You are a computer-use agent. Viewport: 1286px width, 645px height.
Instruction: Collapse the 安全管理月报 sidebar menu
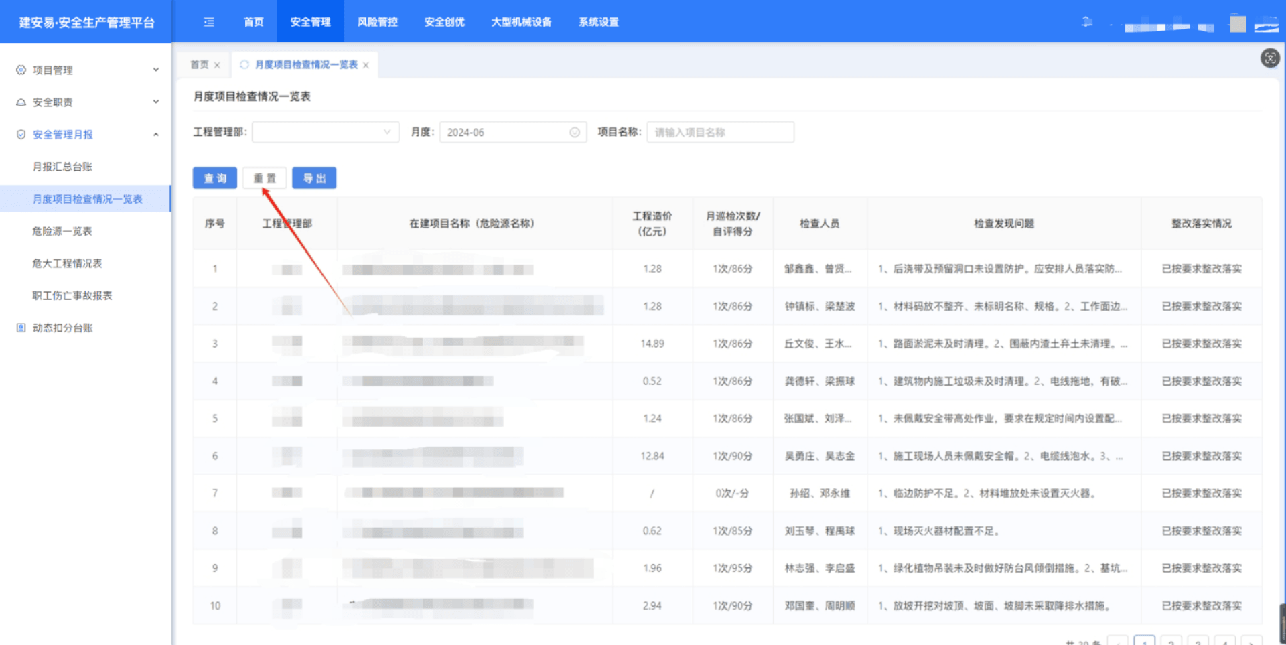(155, 135)
